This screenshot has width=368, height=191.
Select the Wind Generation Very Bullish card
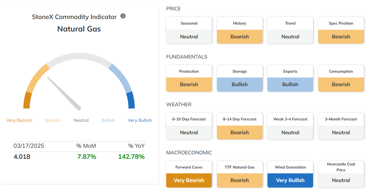tap(290, 174)
